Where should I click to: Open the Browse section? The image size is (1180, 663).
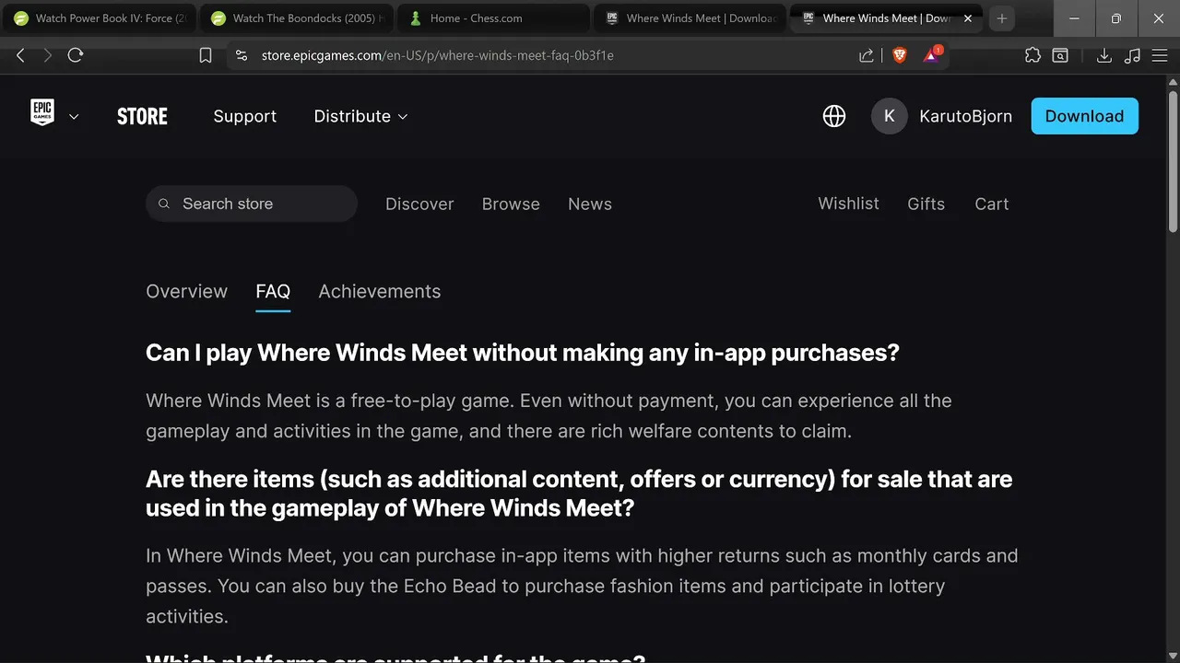click(x=511, y=204)
